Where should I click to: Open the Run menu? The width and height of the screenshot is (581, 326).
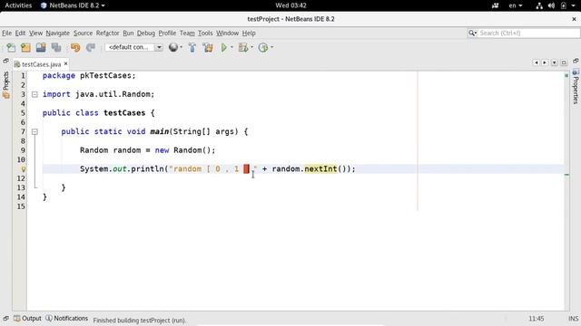128,33
